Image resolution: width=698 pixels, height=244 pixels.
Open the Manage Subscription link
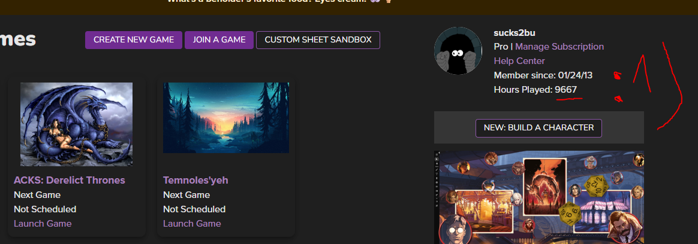559,47
